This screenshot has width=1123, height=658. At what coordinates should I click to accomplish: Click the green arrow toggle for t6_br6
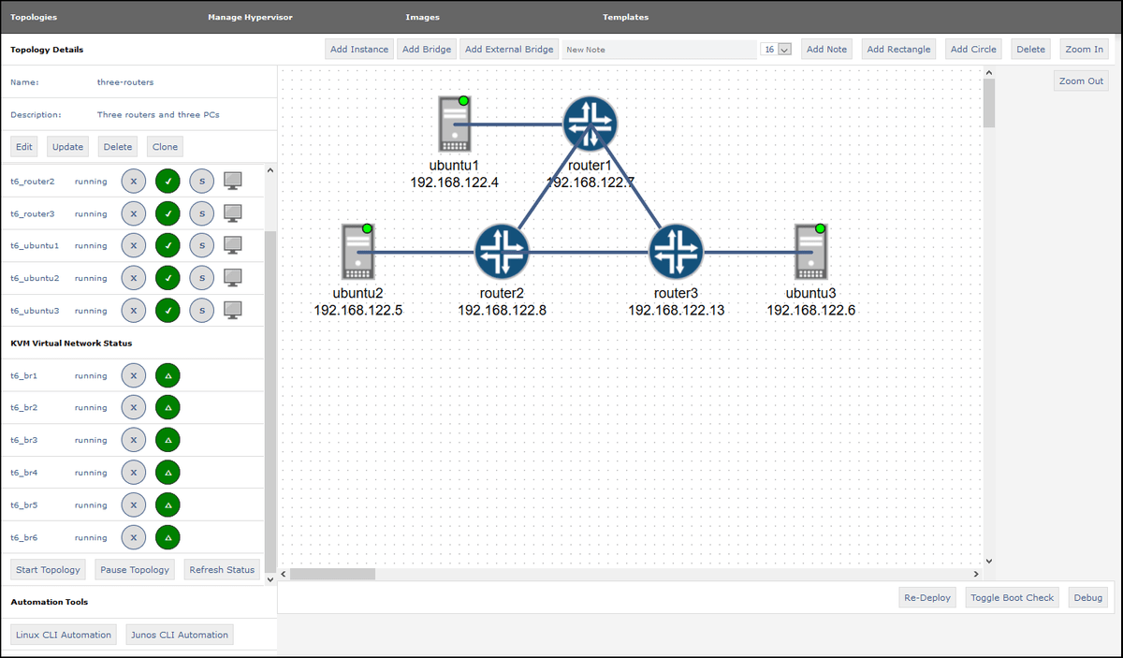tap(168, 536)
